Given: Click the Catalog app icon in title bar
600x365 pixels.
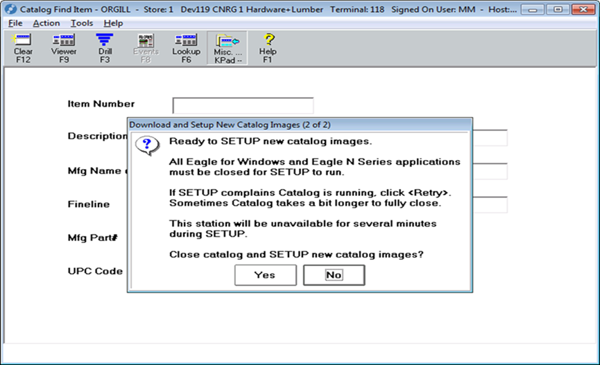Looking at the screenshot, I should tap(10, 9).
